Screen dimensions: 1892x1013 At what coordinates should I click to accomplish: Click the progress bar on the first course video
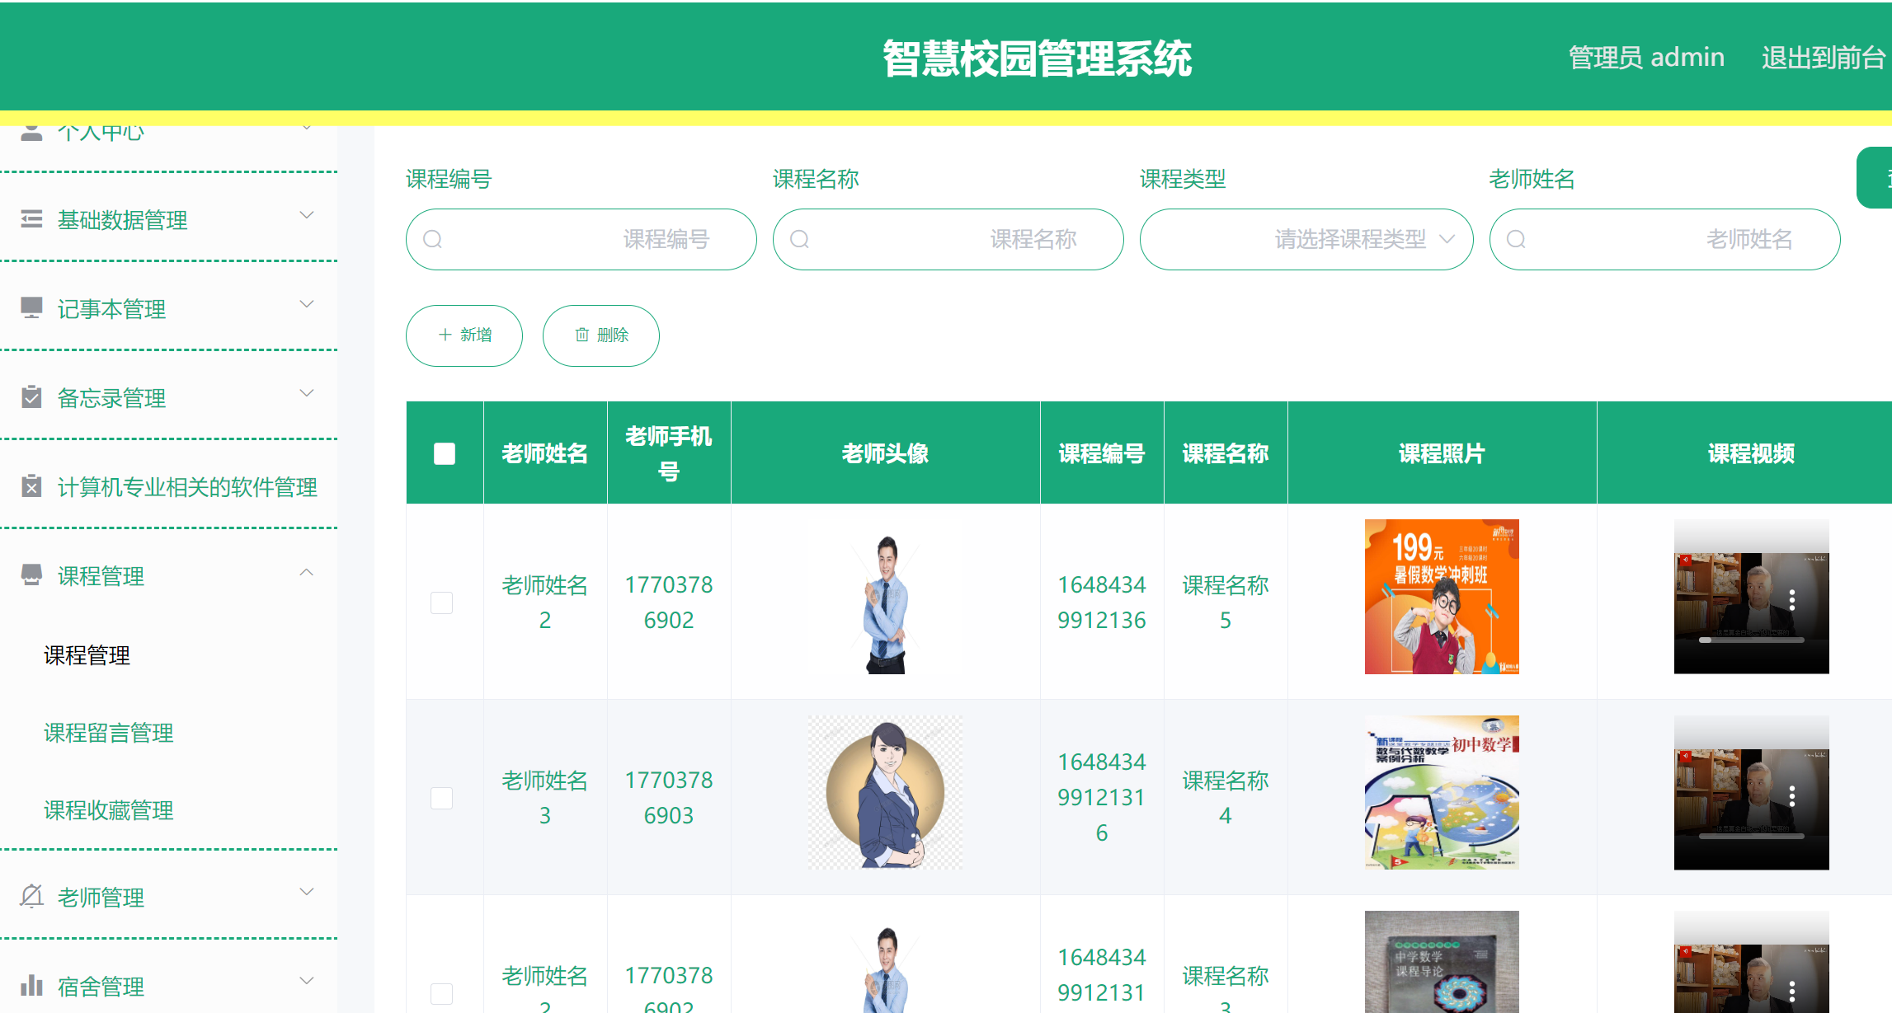coord(1752,638)
